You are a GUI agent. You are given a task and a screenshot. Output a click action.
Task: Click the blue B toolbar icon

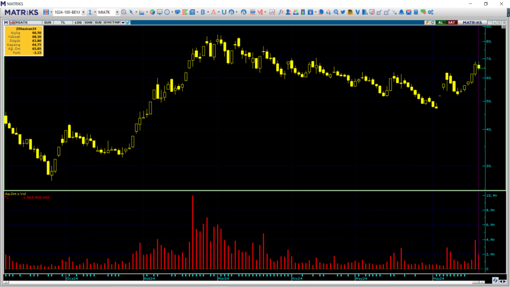[x=203, y=12]
